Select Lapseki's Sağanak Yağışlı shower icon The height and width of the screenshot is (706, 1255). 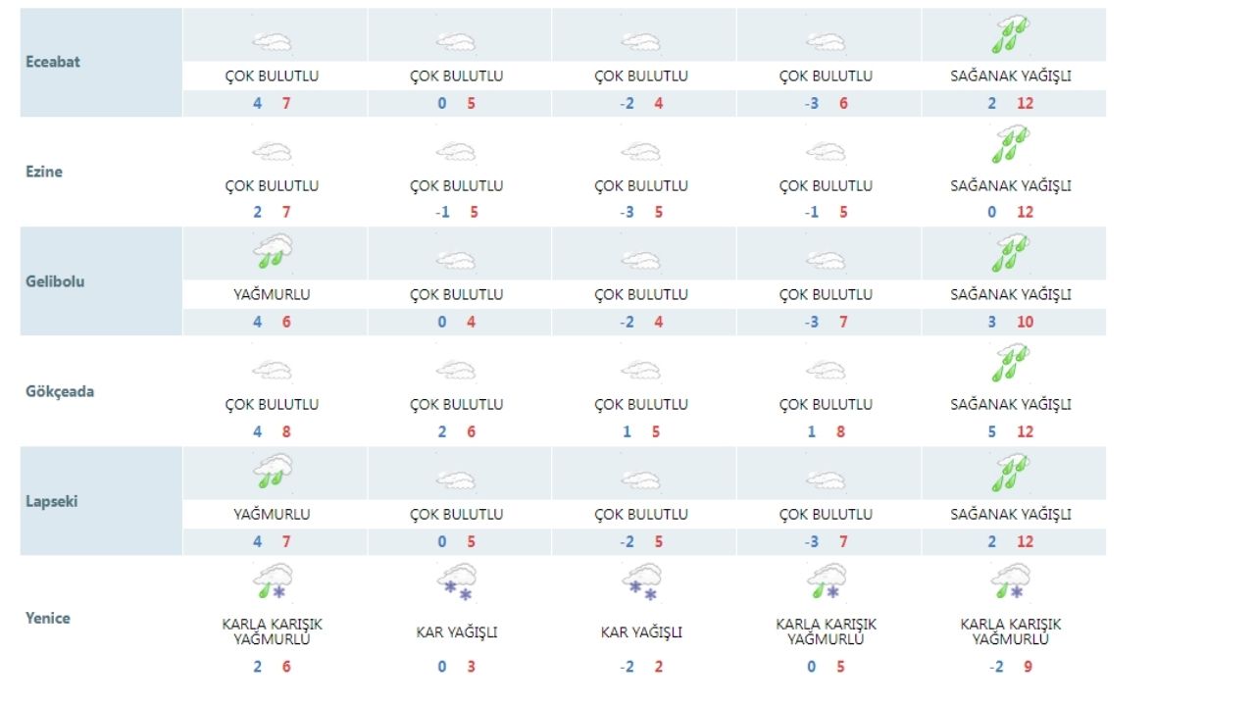point(1010,473)
